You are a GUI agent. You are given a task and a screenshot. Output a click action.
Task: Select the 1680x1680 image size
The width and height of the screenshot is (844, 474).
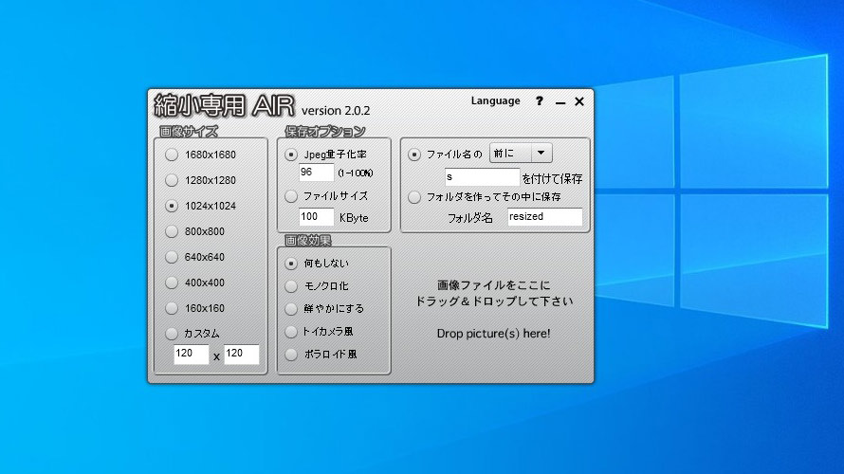[171, 155]
